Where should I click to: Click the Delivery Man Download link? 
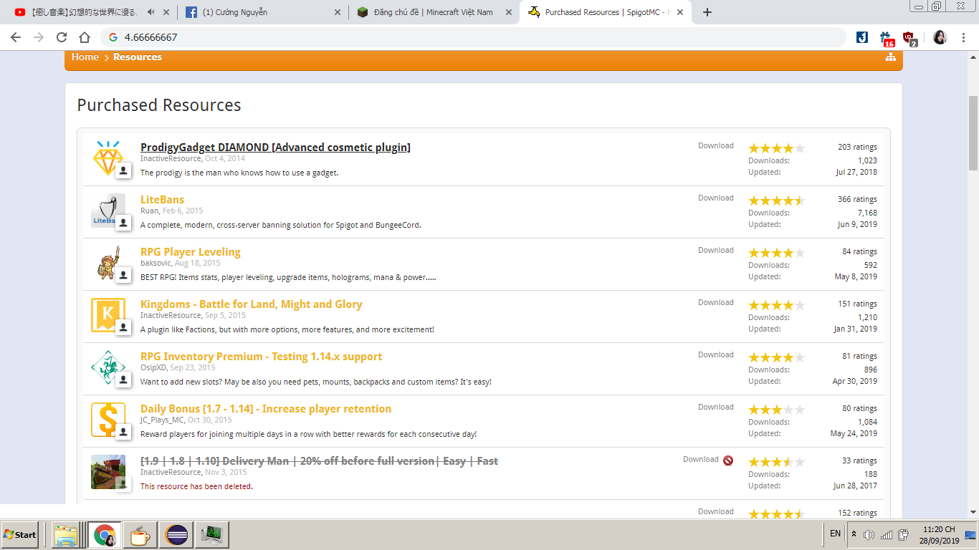701,459
